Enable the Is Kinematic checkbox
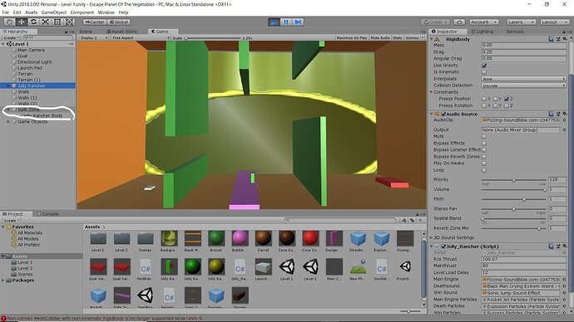Viewport: 574px width, 322px height. (x=484, y=72)
